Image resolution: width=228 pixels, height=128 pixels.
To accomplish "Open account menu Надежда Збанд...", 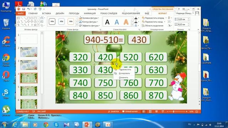I will click(x=185, y=14).
